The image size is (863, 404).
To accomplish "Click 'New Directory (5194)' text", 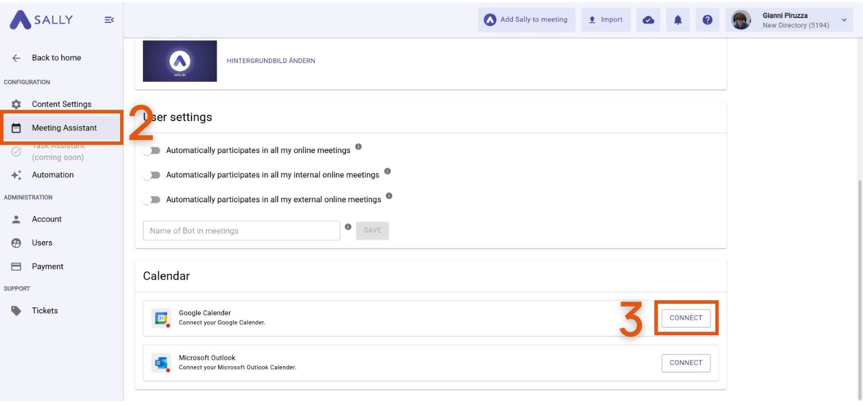I will point(796,25).
